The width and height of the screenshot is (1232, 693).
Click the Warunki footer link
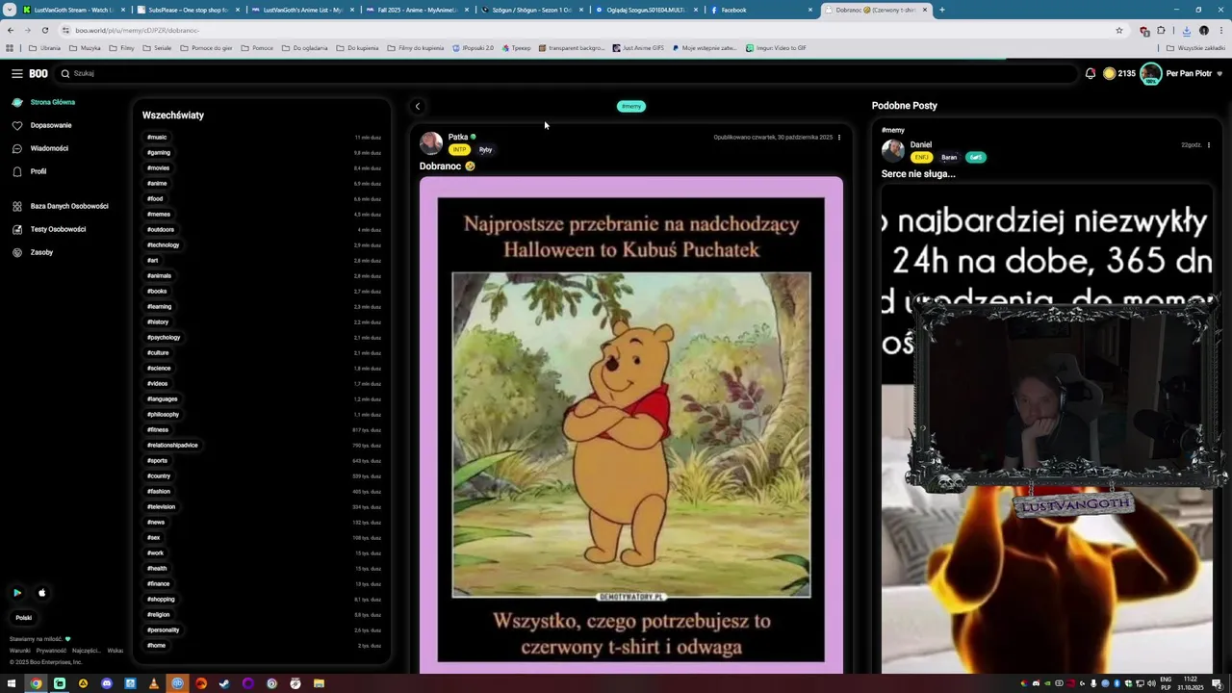point(20,651)
